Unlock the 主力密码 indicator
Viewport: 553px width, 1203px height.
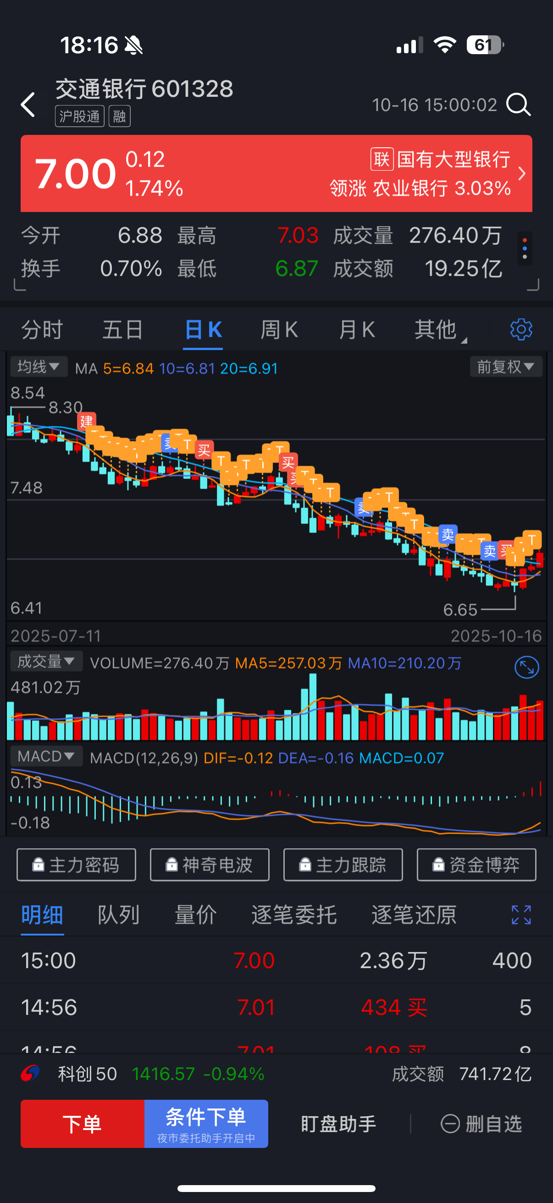point(76,865)
